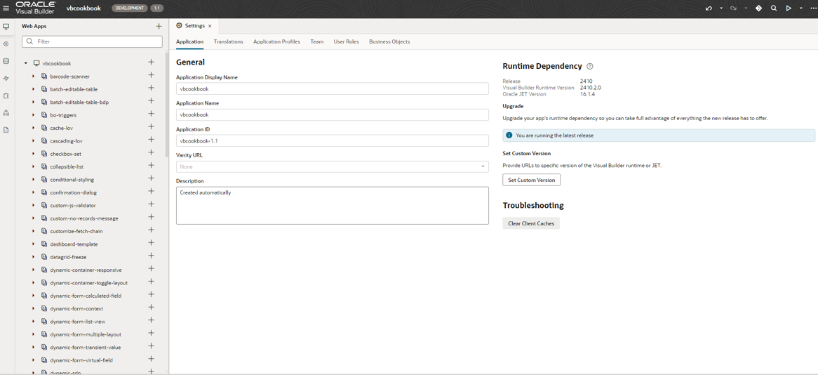This screenshot has width=818, height=375.
Task: Open Web Apps monitor icon in sidebar
Action: click(x=6, y=27)
